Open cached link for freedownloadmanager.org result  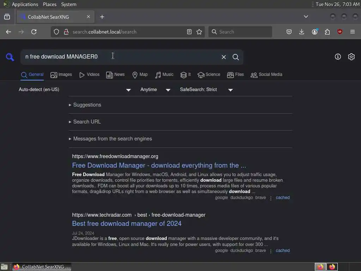coord(283,198)
